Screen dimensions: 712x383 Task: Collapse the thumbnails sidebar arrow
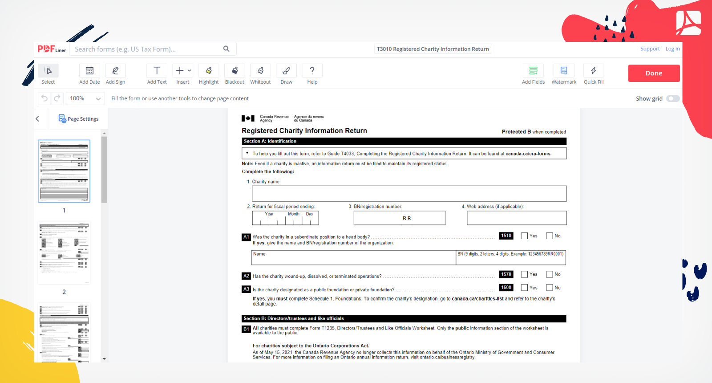coord(37,119)
